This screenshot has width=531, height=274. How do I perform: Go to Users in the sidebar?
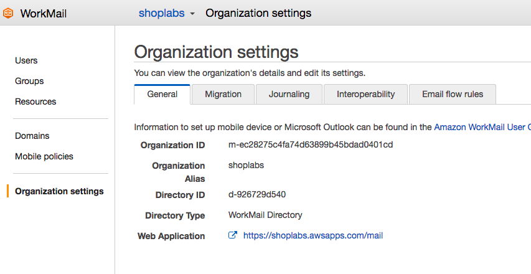pos(26,60)
